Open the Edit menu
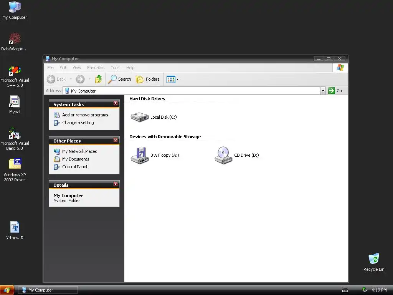The width and height of the screenshot is (393, 295). click(63, 68)
